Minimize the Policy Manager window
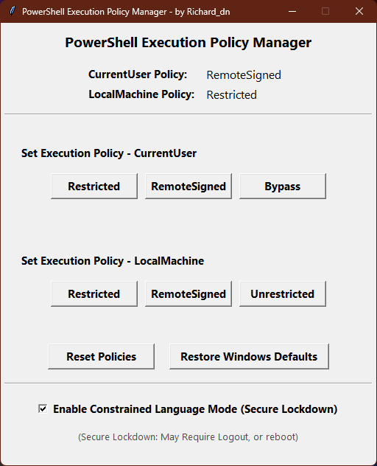 pyautogui.click(x=292, y=11)
